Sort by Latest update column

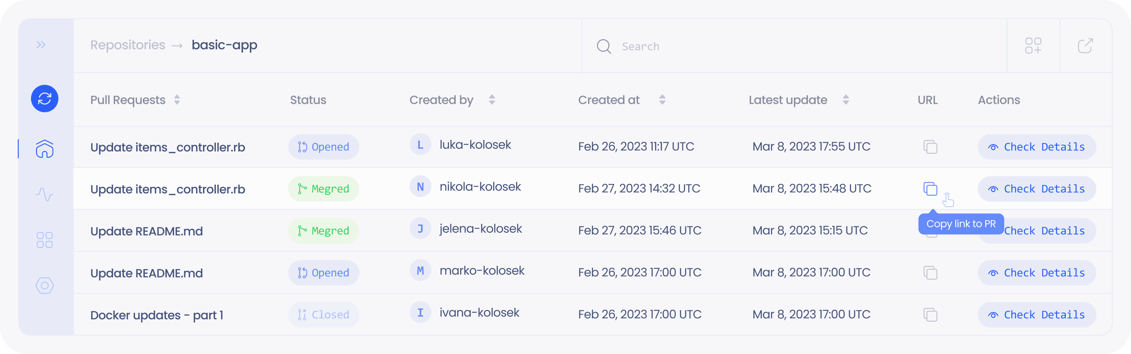[x=845, y=100]
